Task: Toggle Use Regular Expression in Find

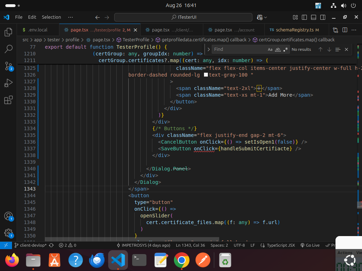Action: pos(286,49)
